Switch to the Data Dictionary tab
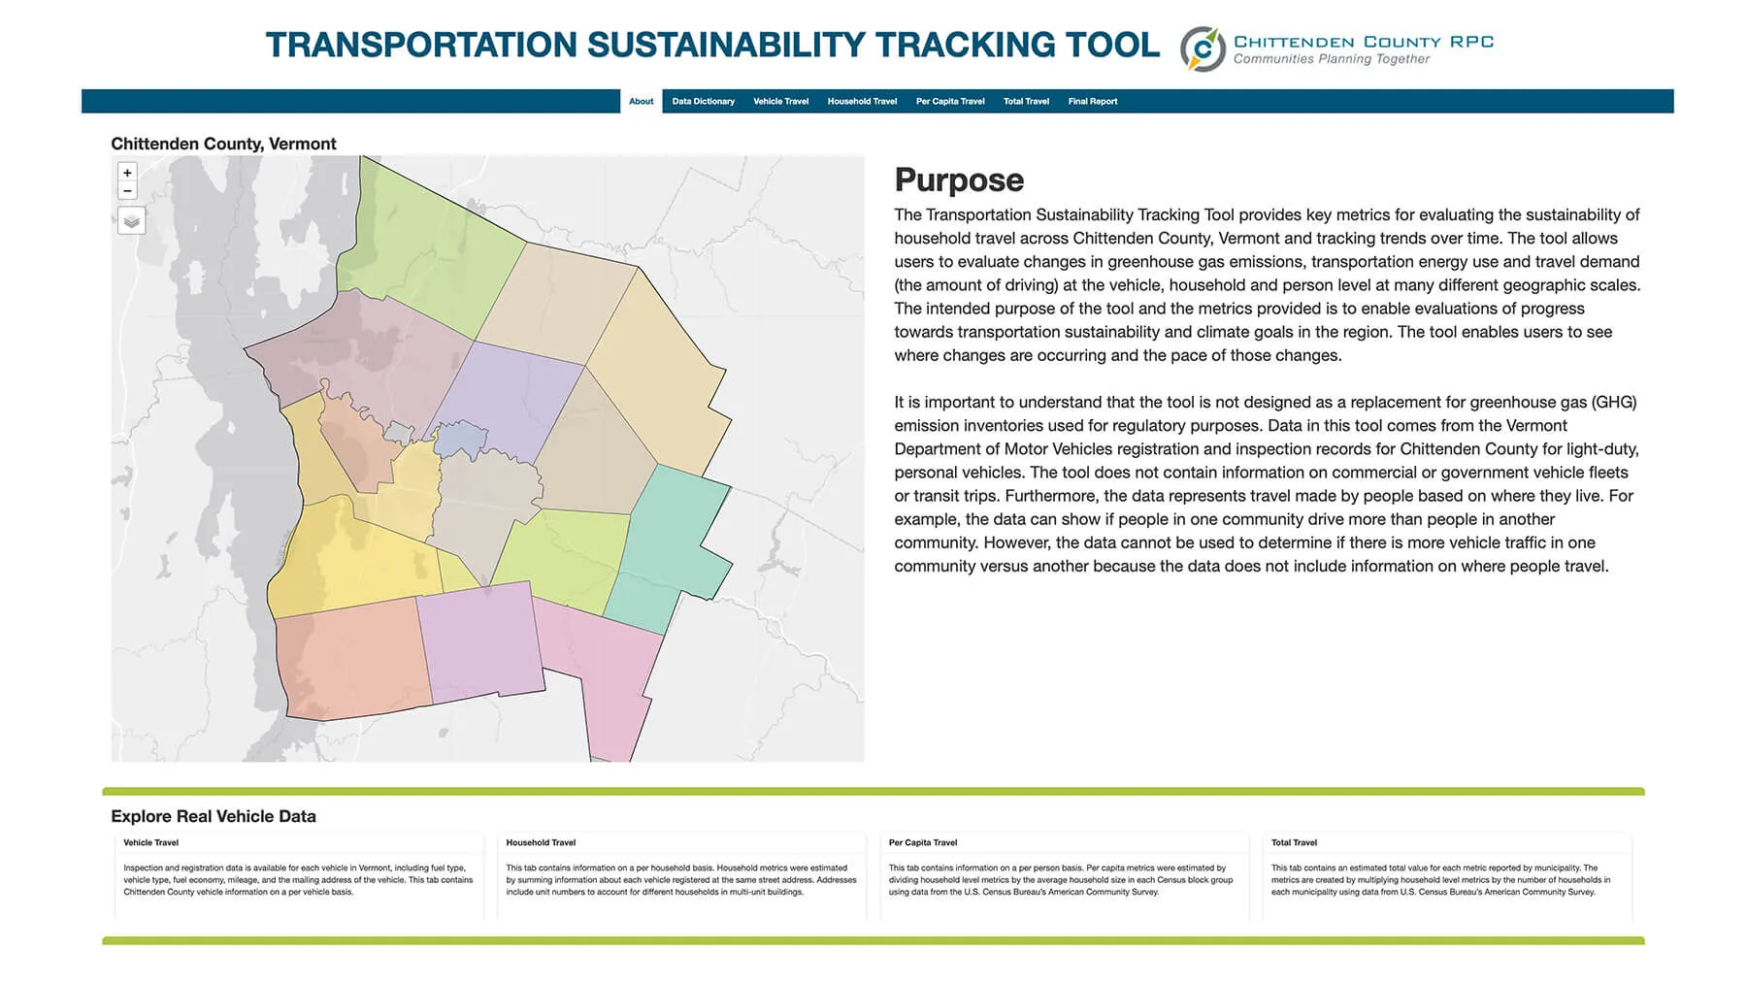1747x983 pixels. click(703, 101)
